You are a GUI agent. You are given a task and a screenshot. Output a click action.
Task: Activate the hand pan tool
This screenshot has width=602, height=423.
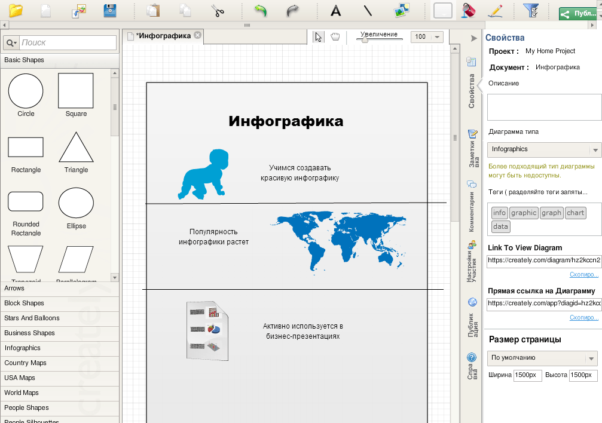point(335,37)
